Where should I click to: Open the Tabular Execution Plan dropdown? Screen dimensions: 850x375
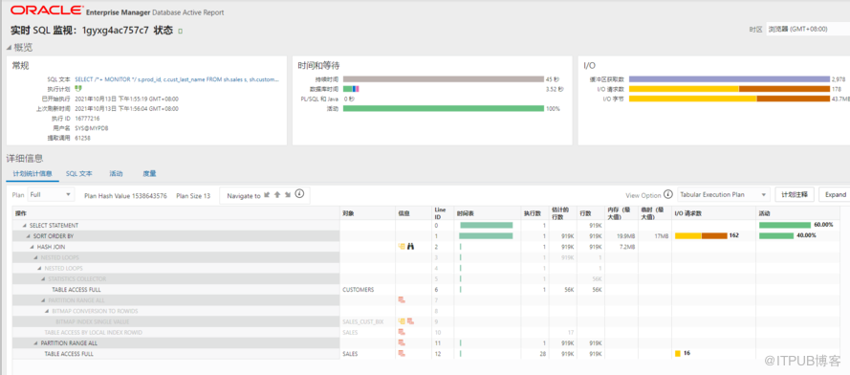tap(723, 194)
